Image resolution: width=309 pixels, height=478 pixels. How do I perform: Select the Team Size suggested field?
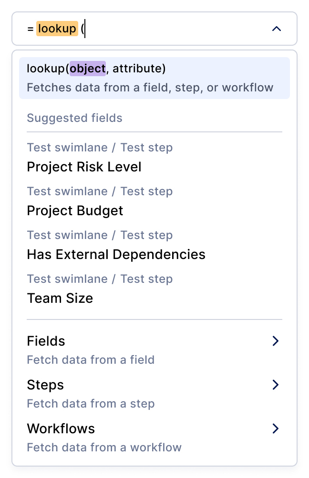click(x=60, y=299)
